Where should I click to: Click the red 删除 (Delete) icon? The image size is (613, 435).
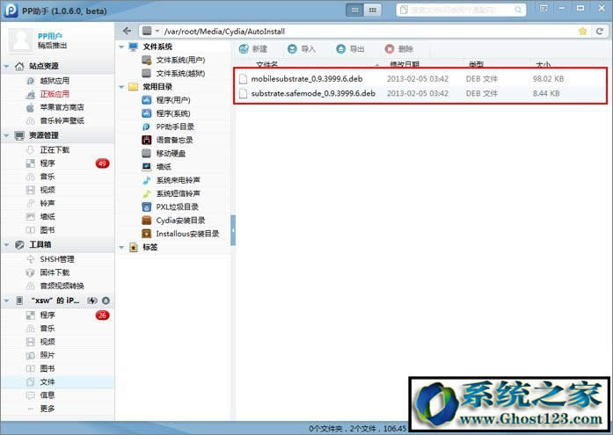[390, 49]
